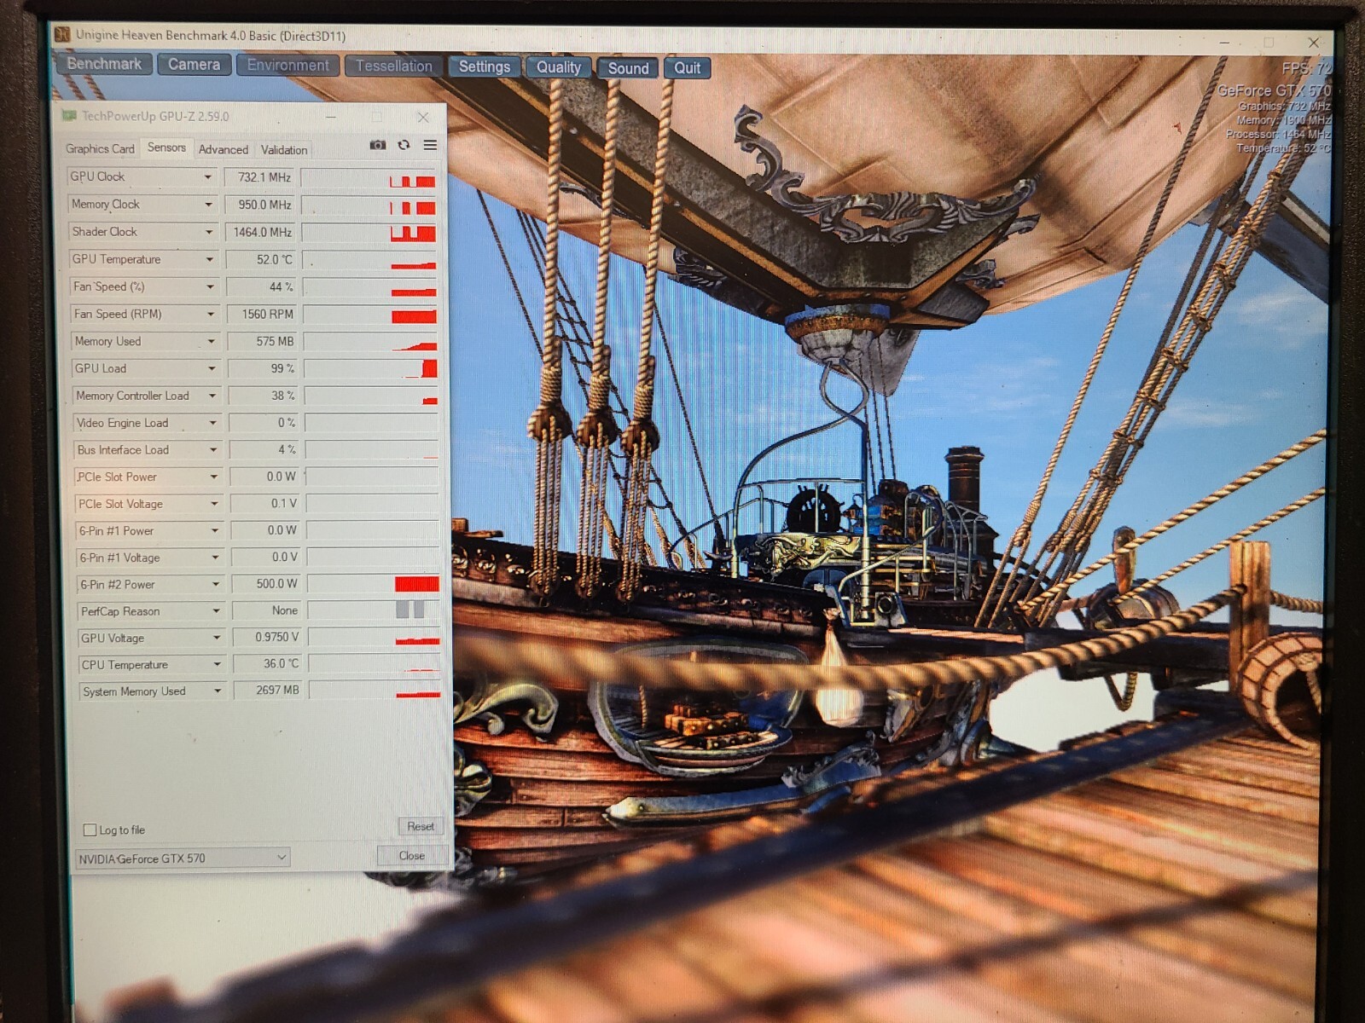Screen dimensions: 1365x1023
Task: Click the GPU Load history graph
Action: click(371, 368)
